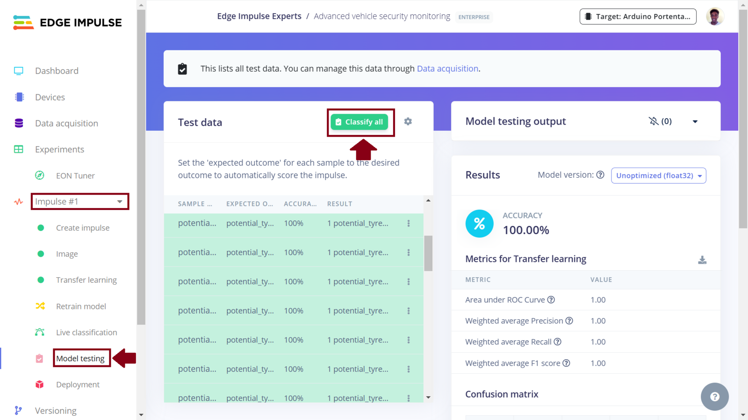
Task: Expand the Impulse #1 selector
Action: tap(80, 202)
